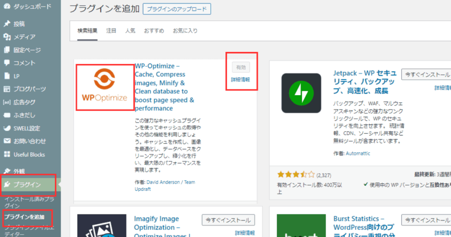The image size is (451, 237).
Task: Click the Dashboard gauge icon in sidebar
Action: [x=7, y=7]
